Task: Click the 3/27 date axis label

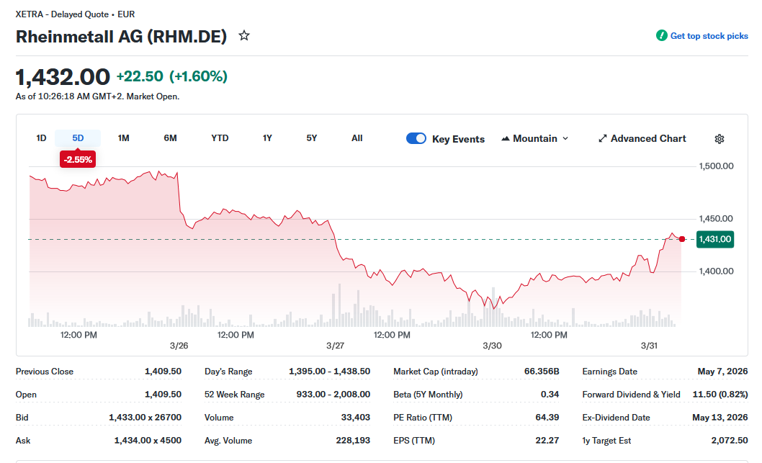Action: coord(336,346)
